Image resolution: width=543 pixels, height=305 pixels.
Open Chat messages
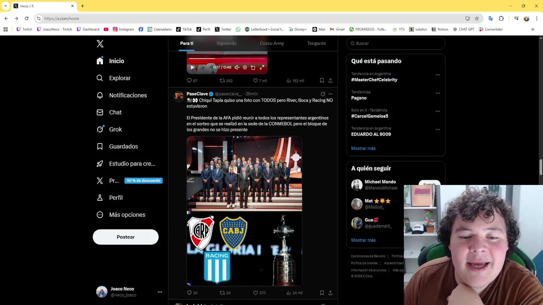[x=109, y=112]
